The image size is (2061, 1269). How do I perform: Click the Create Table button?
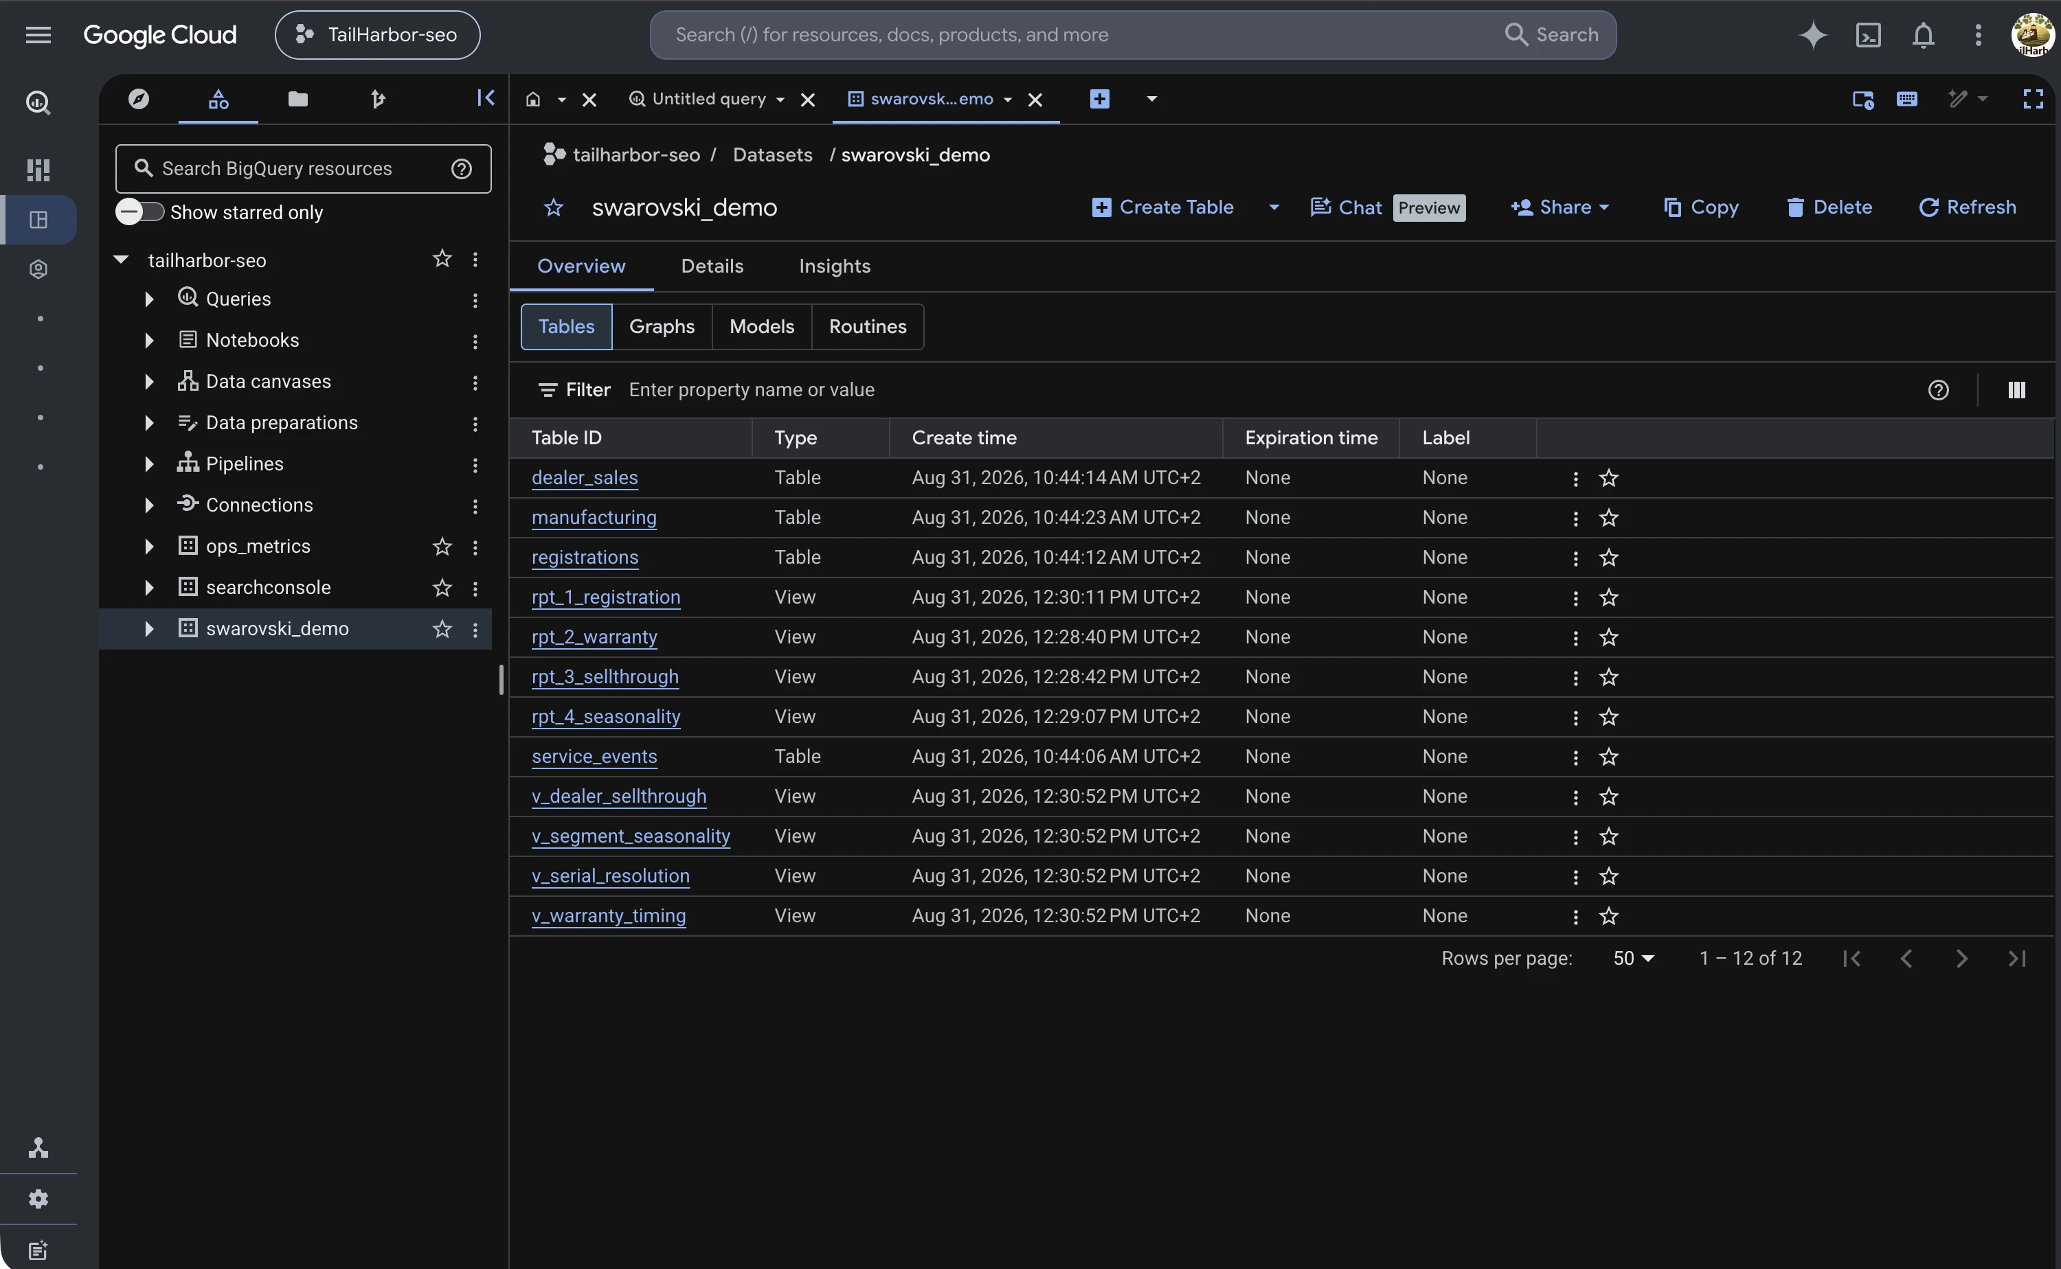[x=1162, y=207]
